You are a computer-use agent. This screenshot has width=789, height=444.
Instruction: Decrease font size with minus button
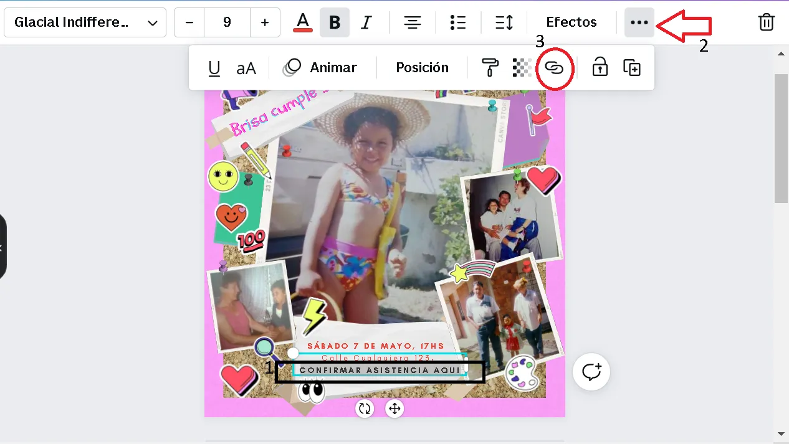click(x=189, y=22)
